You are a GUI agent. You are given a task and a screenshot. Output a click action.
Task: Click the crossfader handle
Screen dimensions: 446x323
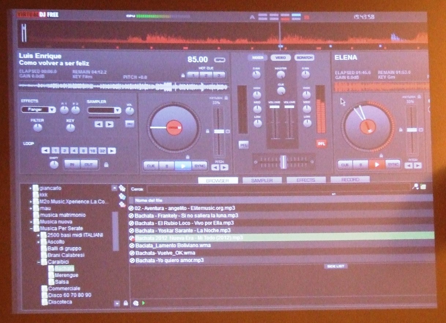point(283,161)
